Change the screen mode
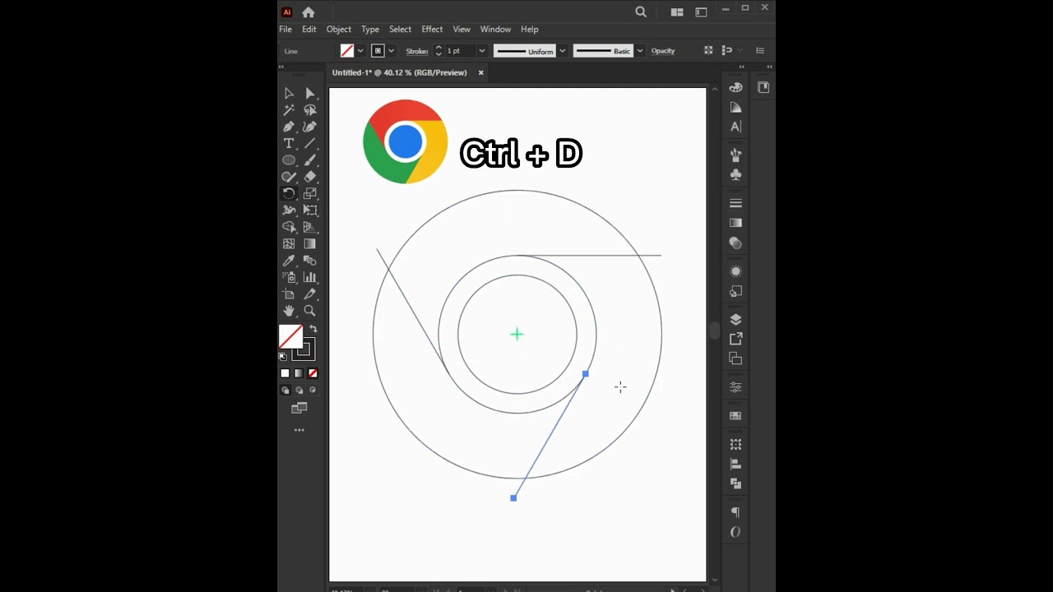1053x592 pixels. (299, 408)
